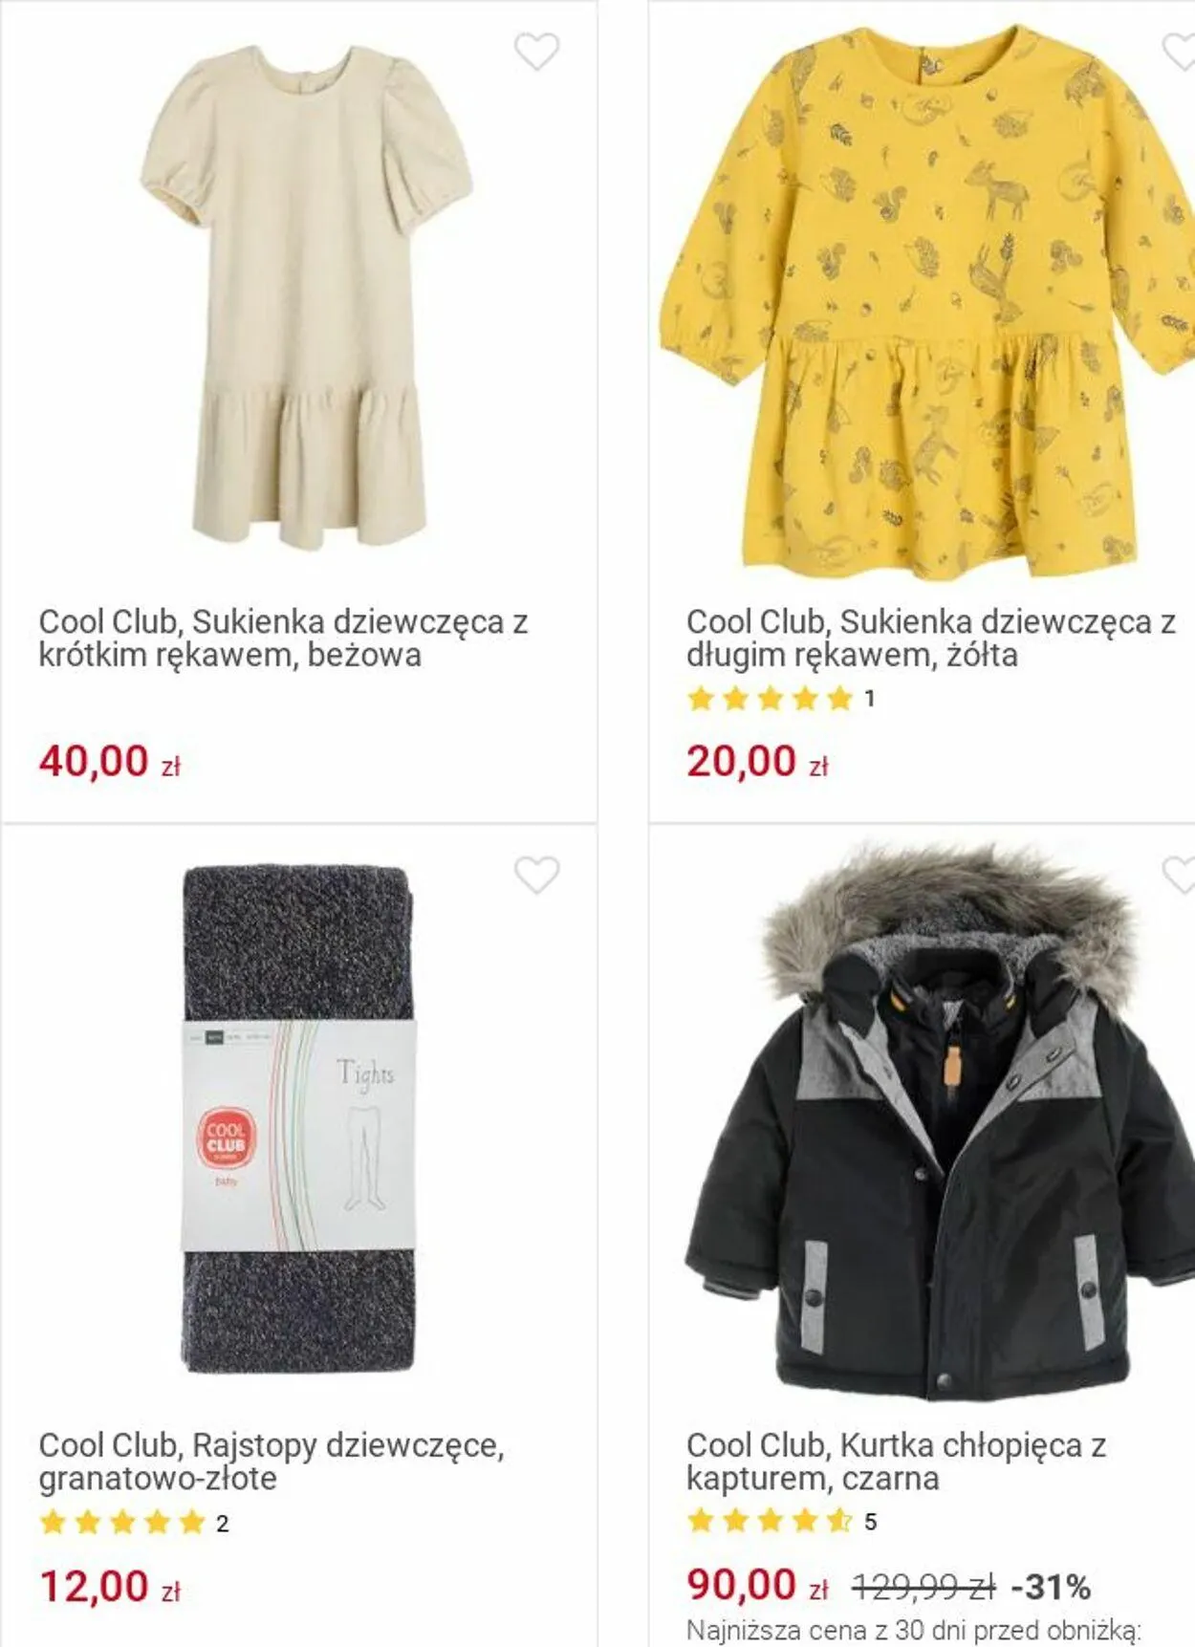The image size is (1195, 1647).
Task: Open link Sukienka dziewczęca z krótkim rękawem, beżowa
Action: click(283, 638)
